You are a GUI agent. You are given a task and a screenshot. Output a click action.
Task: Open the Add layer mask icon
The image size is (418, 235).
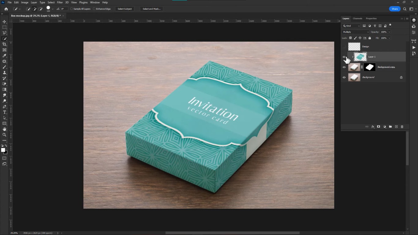(379, 126)
